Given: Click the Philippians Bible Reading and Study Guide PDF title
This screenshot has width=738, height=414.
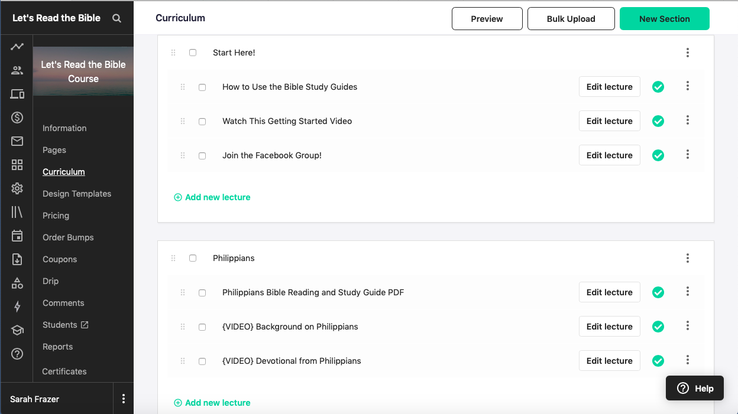Looking at the screenshot, I should (x=313, y=292).
